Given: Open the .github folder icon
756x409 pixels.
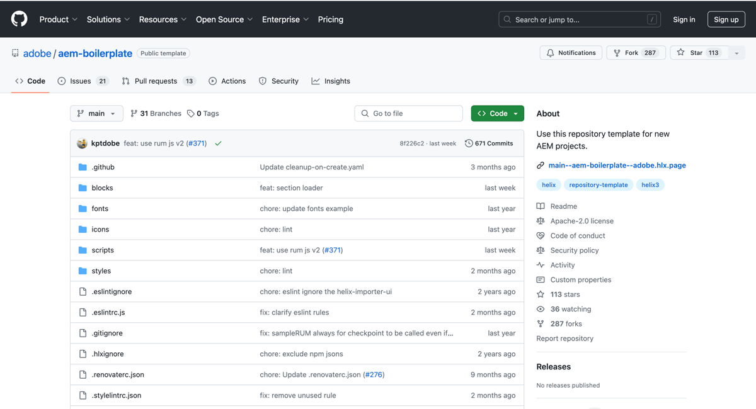Looking at the screenshot, I should (x=83, y=167).
